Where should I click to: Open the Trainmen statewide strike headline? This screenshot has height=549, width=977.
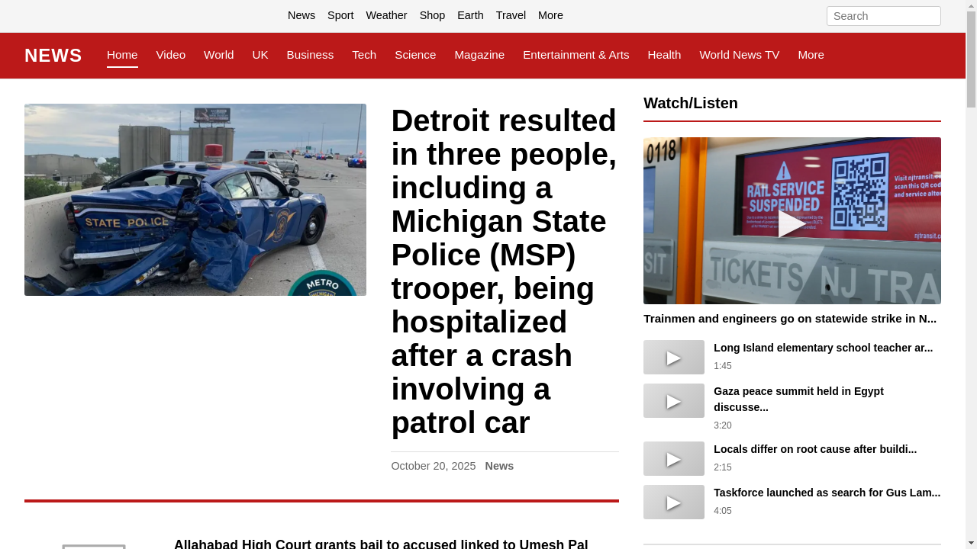click(x=789, y=319)
